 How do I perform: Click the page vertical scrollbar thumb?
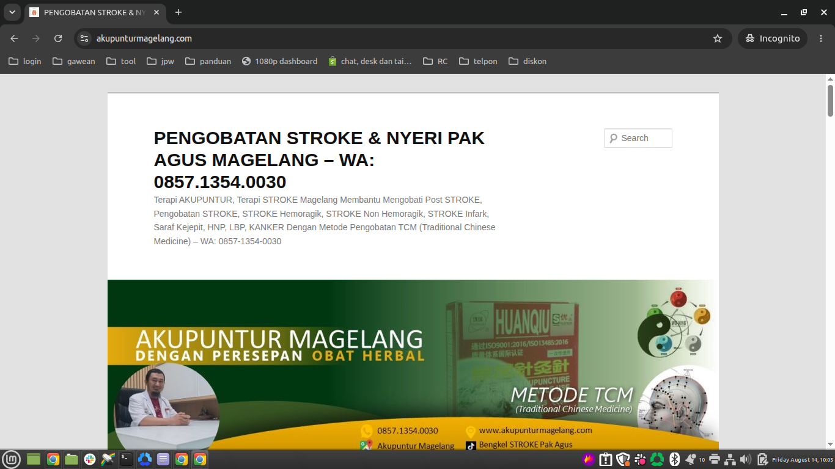pos(830,100)
